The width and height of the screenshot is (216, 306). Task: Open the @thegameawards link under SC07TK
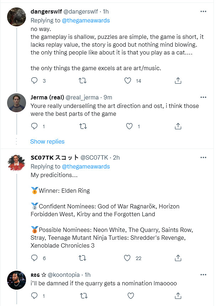(x=86, y=166)
